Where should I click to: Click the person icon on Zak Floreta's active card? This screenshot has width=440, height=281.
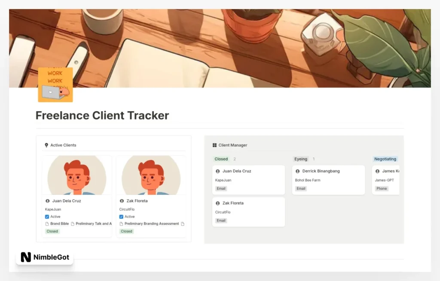pos(122,201)
